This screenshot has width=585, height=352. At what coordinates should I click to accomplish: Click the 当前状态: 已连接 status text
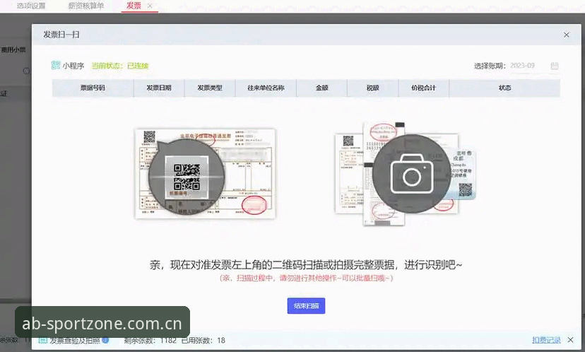click(120, 66)
